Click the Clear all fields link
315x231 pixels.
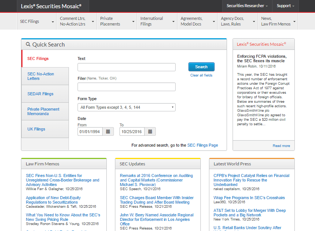[x=201, y=75]
